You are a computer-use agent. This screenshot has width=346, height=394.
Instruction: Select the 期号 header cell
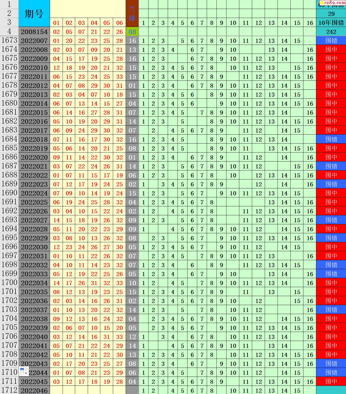[34, 13]
